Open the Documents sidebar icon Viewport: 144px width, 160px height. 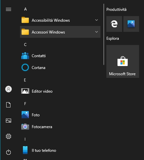9,105
